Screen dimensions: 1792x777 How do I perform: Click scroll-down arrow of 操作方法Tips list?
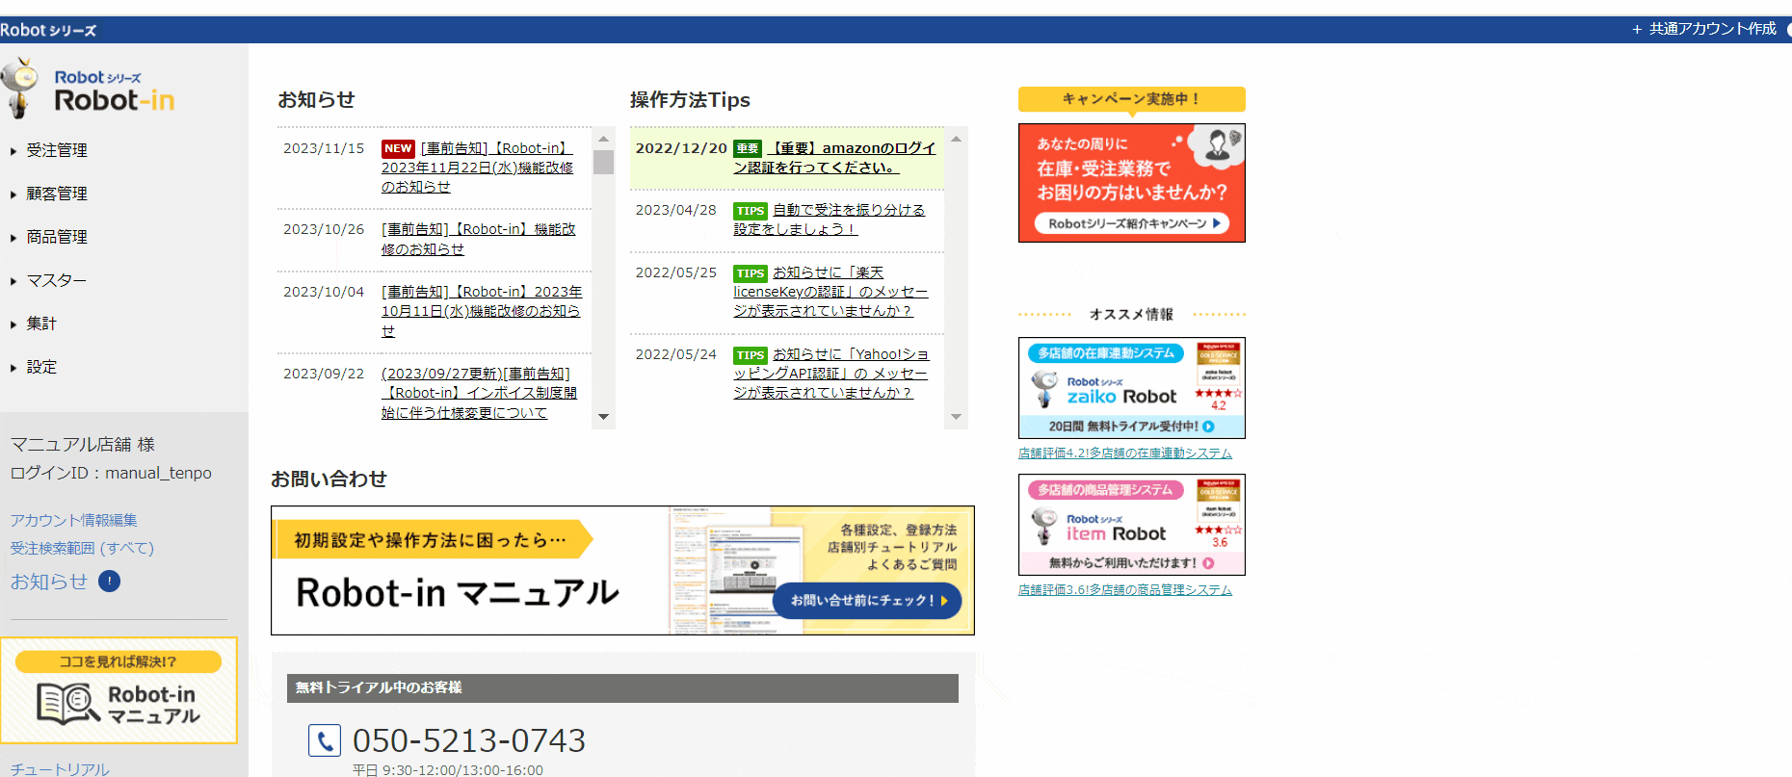point(957,417)
